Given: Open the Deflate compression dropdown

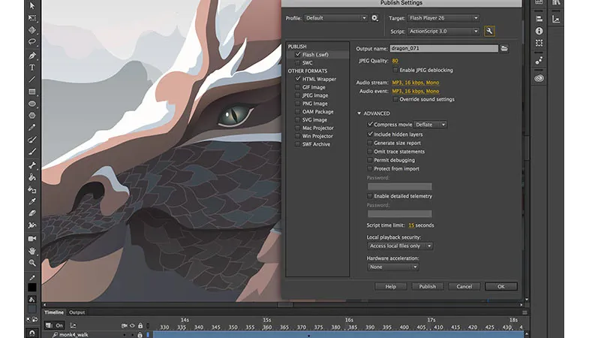Looking at the screenshot, I should pyautogui.click(x=430, y=124).
